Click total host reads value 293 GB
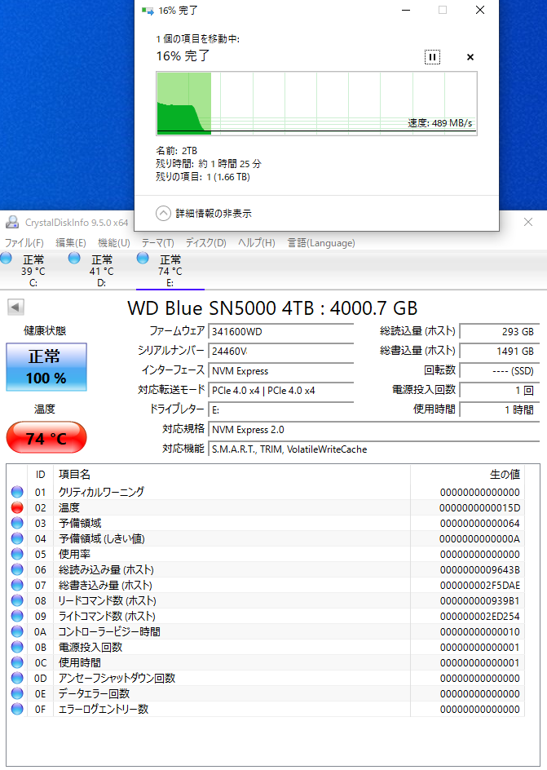Viewport: 547px width, 770px height. (500, 331)
